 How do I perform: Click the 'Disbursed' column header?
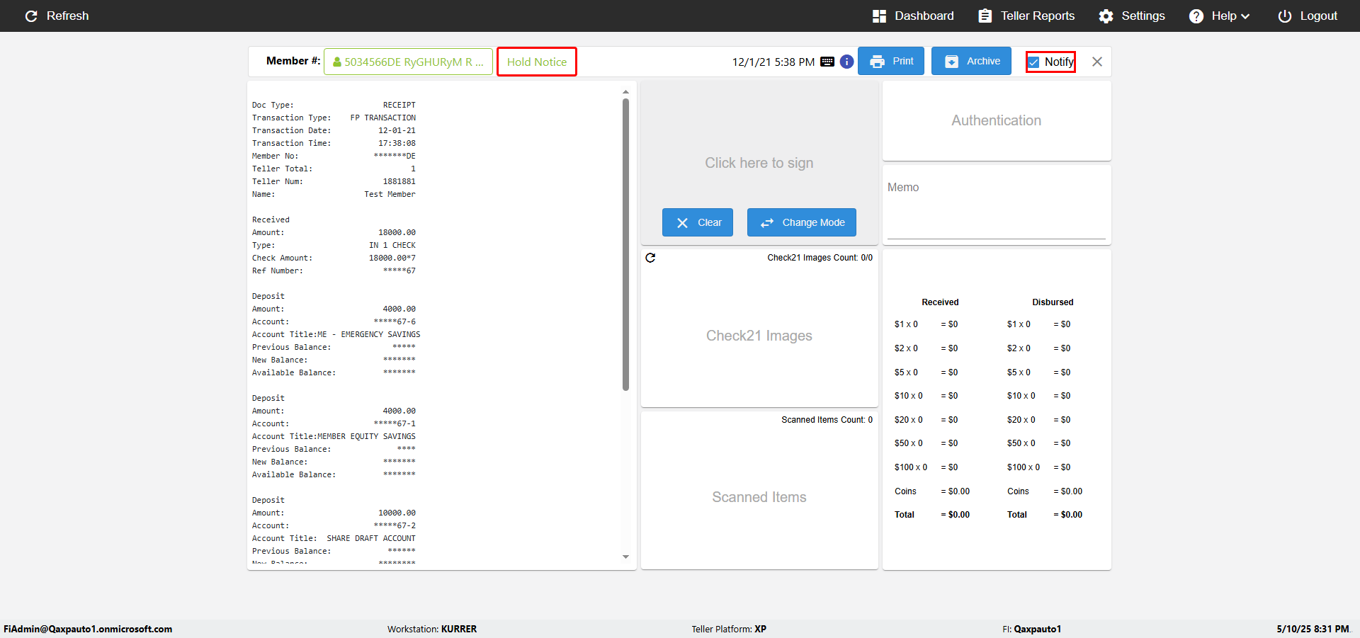click(x=1053, y=302)
